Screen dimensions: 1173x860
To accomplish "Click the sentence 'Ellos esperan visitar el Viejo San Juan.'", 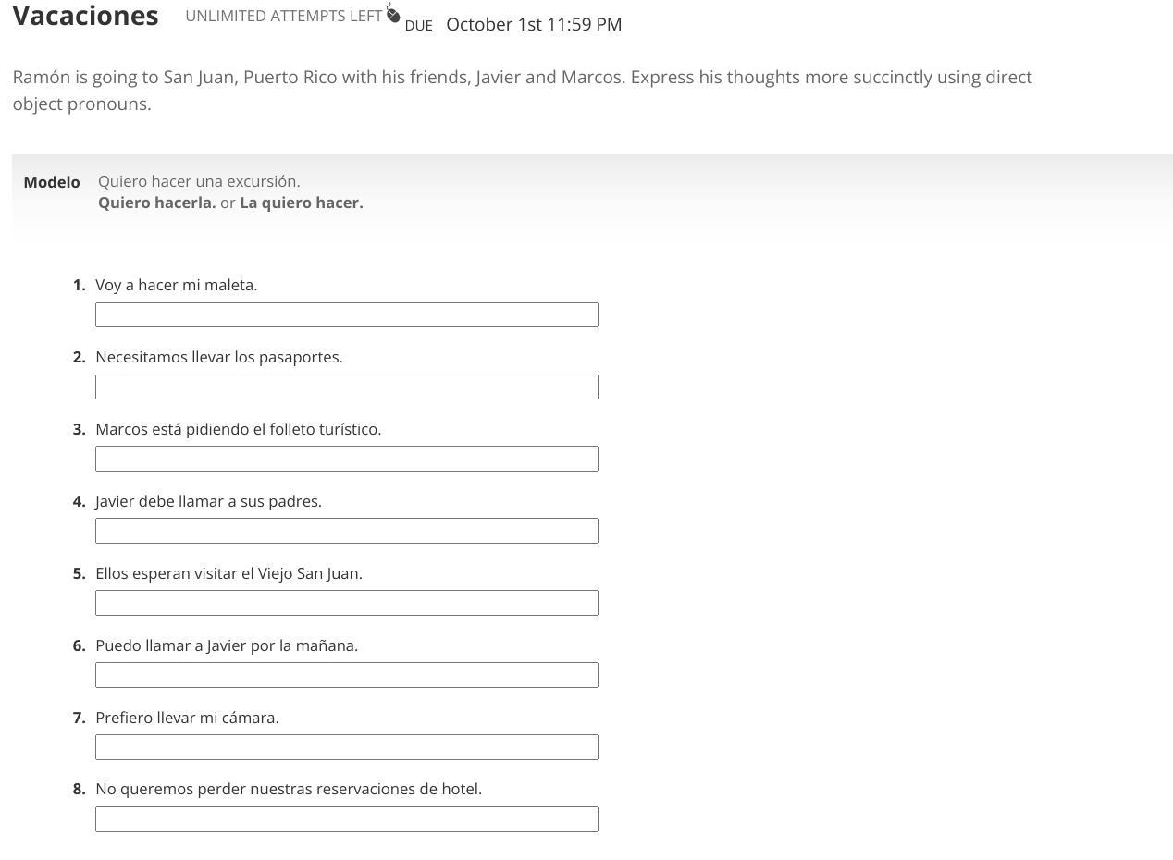I will tap(228, 573).
